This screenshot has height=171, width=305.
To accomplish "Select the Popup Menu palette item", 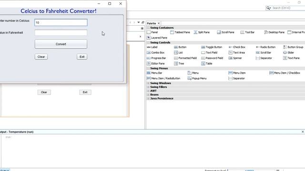I will click(197, 78).
